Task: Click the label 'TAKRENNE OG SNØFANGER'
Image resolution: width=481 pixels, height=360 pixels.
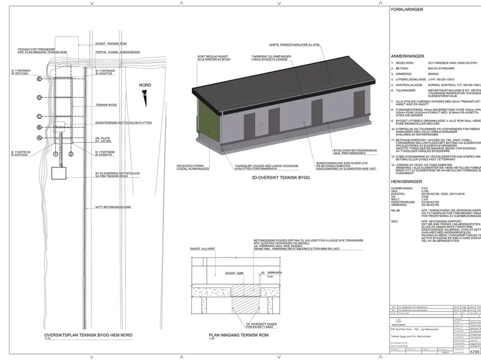Action: coord(271,56)
